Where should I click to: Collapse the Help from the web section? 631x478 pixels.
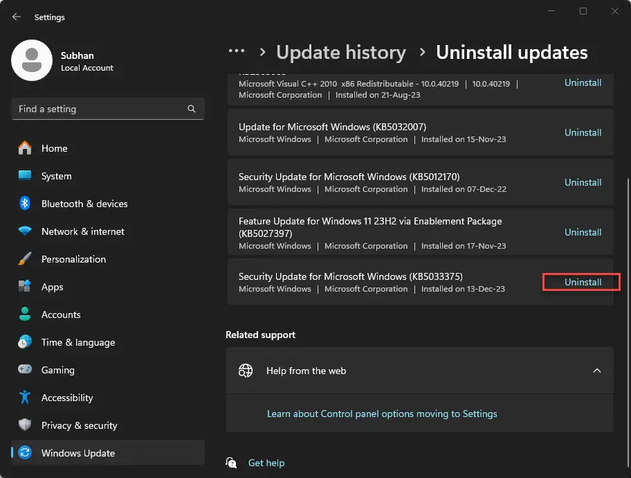[596, 371]
